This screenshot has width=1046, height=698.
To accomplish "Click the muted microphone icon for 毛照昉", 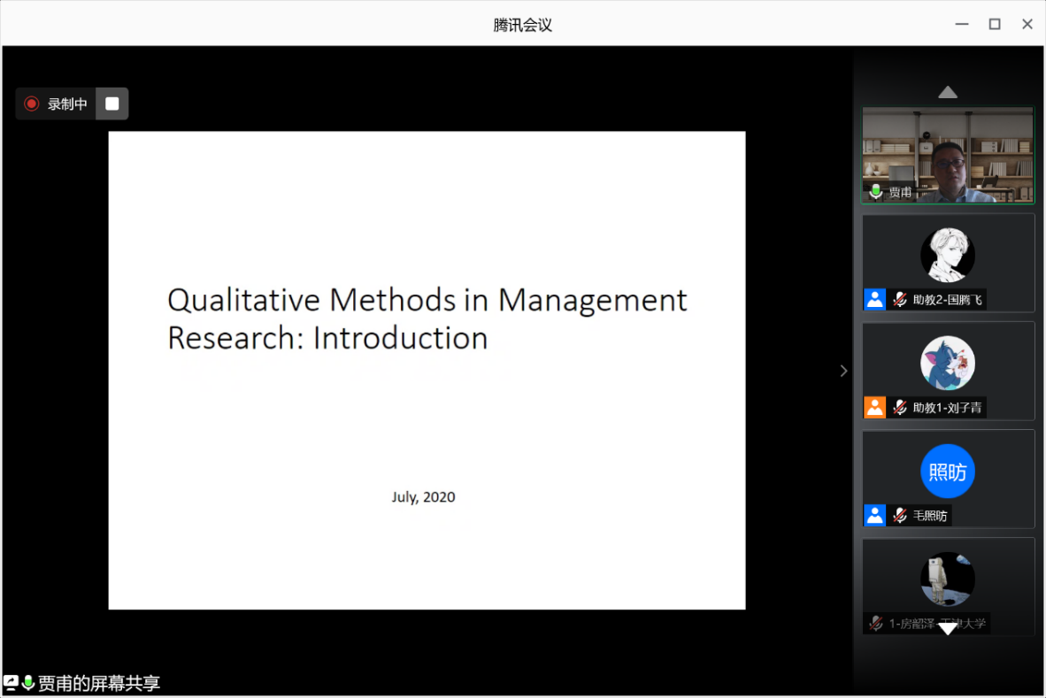I will [x=900, y=515].
